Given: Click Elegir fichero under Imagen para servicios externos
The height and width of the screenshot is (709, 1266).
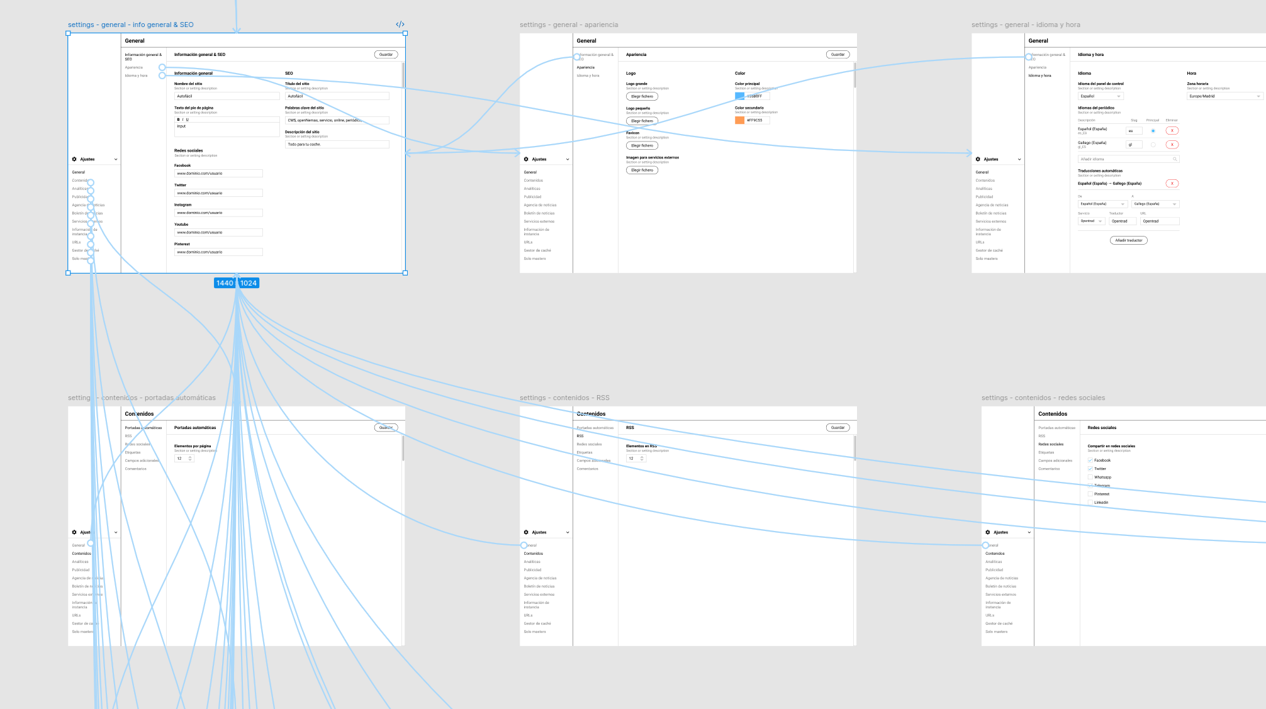Looking at the screenshot, I should [642, 170].
